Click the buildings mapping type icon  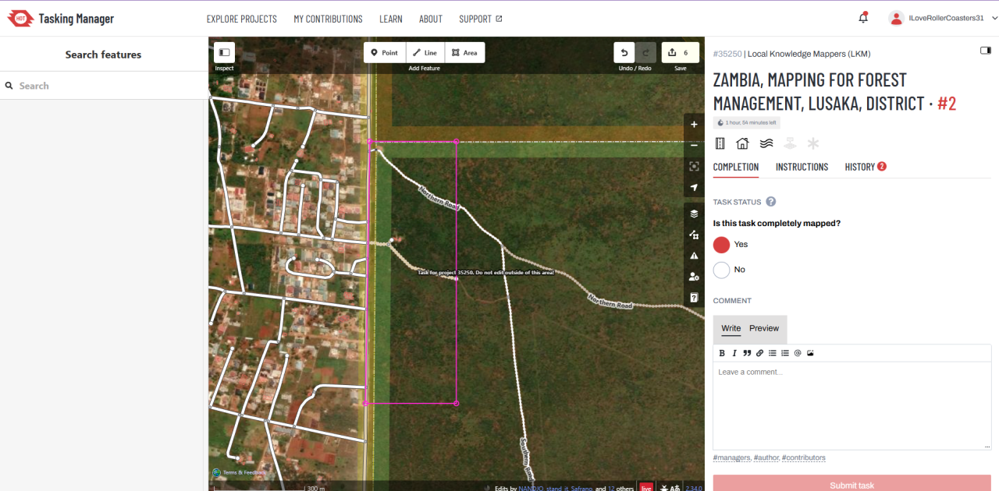(x=743, y=143)
